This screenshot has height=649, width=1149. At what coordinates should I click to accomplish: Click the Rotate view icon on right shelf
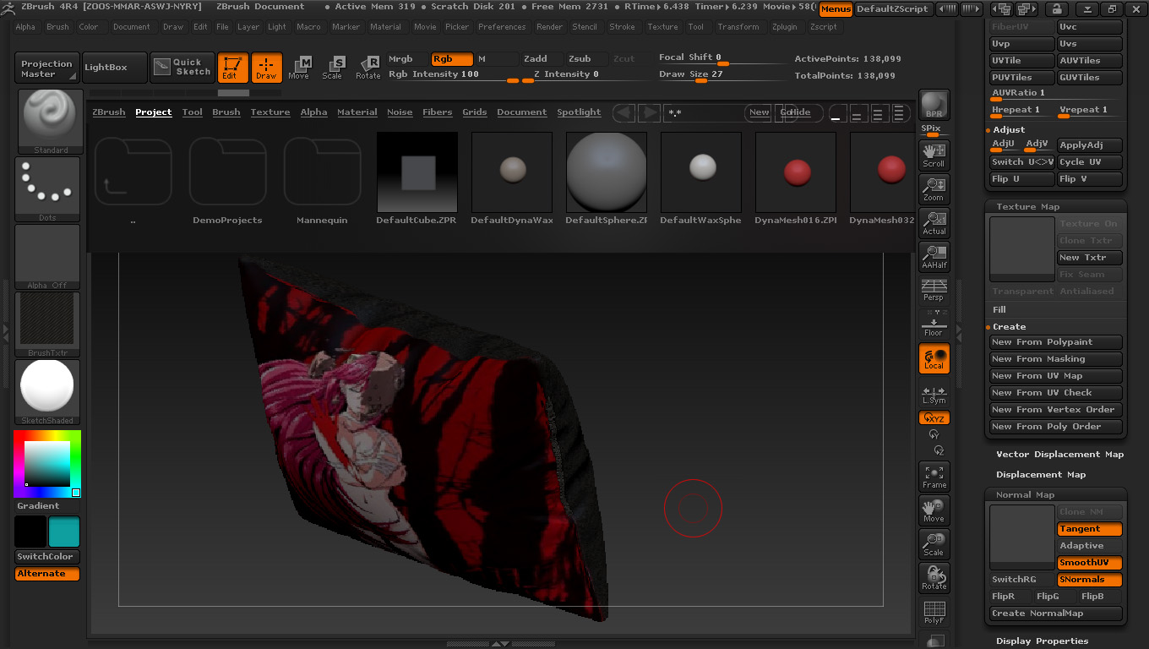[934, 578]
